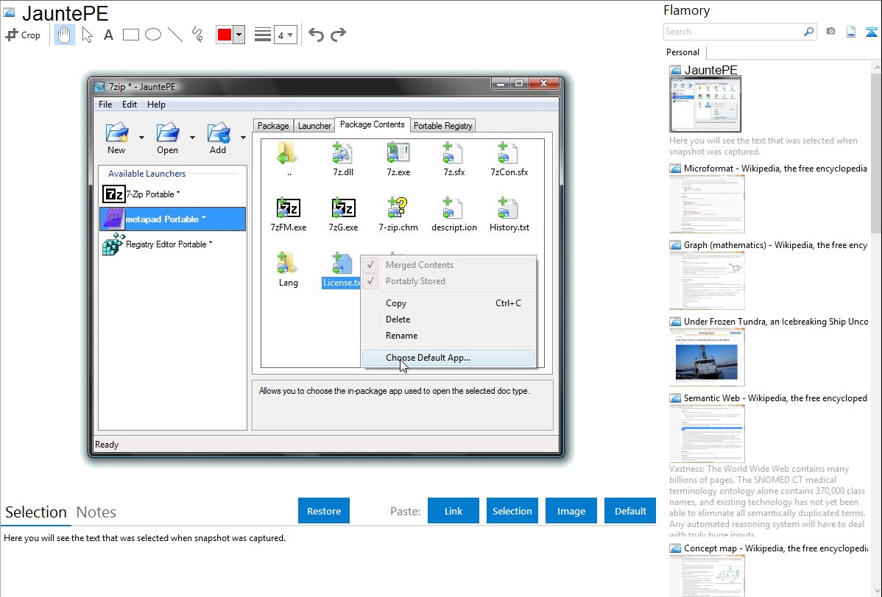Switch to the Launcher tab
Screen dimensions: 882x597
pyautogui.click(x=314, y=125)
